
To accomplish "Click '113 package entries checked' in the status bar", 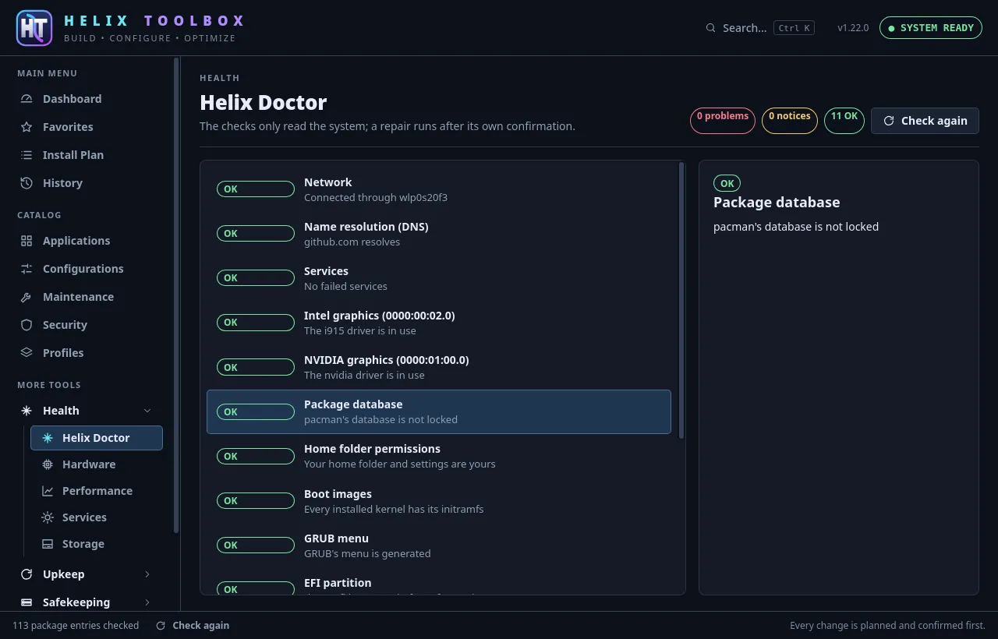I will (x=76, y=626).
